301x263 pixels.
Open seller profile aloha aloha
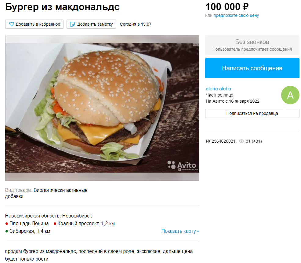point(218,89)
